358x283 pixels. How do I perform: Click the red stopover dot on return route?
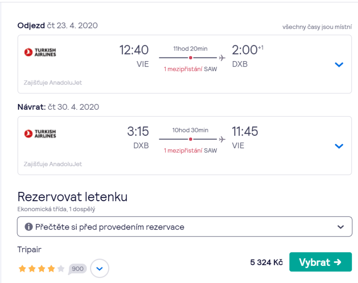click(190, 139)
